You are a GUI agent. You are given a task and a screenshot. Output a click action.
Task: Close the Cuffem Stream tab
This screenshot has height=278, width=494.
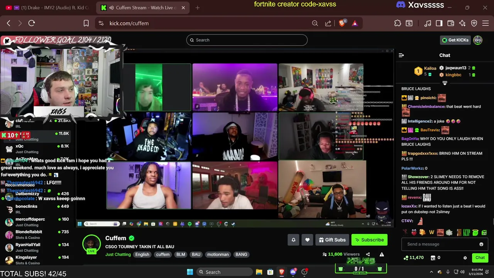pos(183,8)
